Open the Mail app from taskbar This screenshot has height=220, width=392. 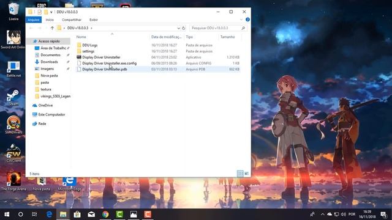pyautogui.click(x=91, y=215)
